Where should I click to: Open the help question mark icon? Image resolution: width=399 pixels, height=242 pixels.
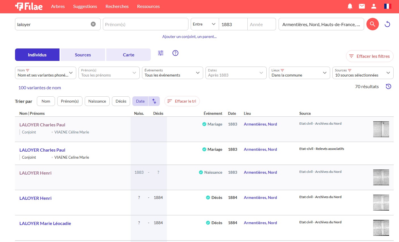(175, 53)
